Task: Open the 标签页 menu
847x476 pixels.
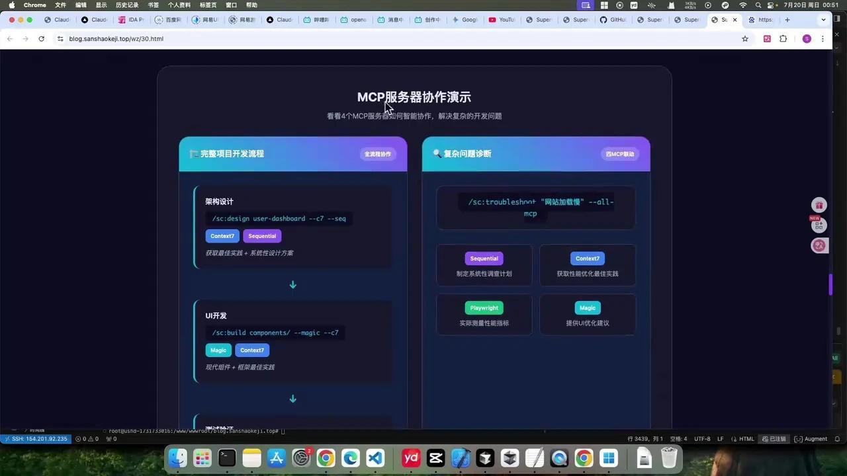Action: click(x=208, y=5)
